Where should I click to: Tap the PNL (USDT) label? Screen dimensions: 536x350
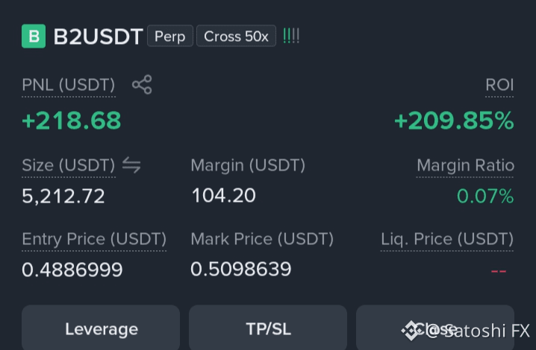pyautogui.click(x=69, y=85)
